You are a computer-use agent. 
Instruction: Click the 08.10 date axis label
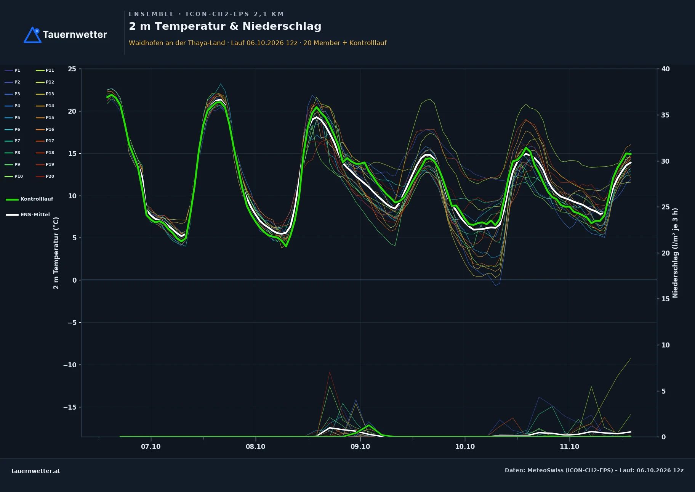coord(256,447)
